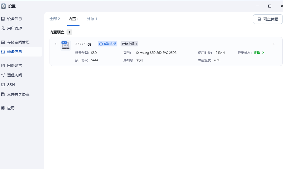Click the 应用 apps grid icon
This screenshot has height=169, width=283.
[3, 108]
